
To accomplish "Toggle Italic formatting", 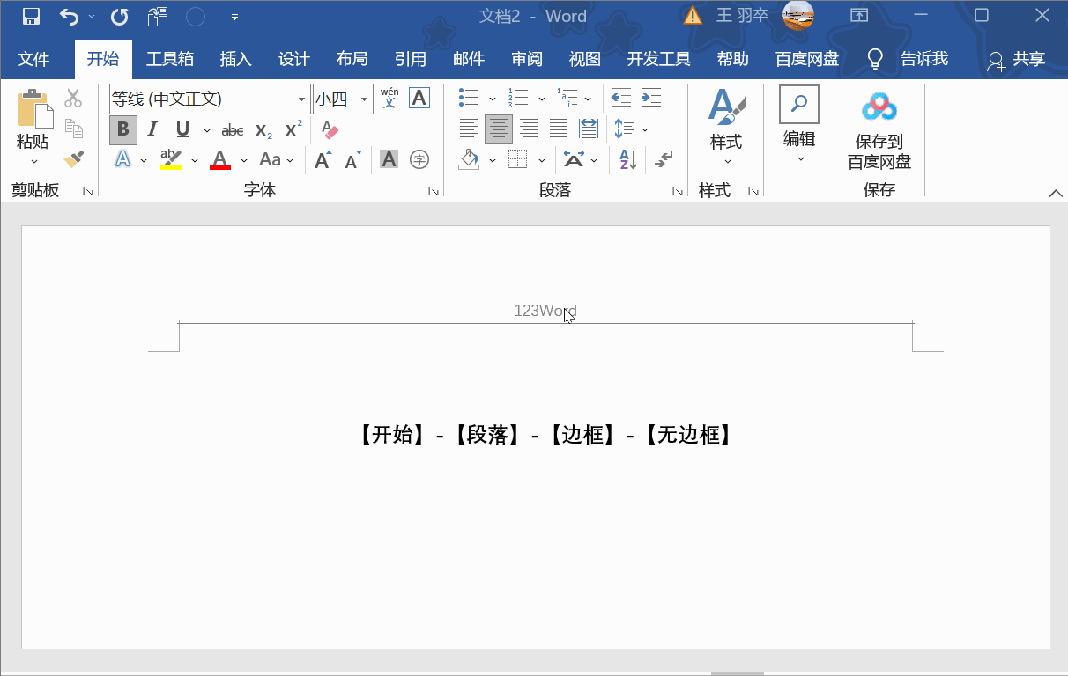I will pos(152,130).
